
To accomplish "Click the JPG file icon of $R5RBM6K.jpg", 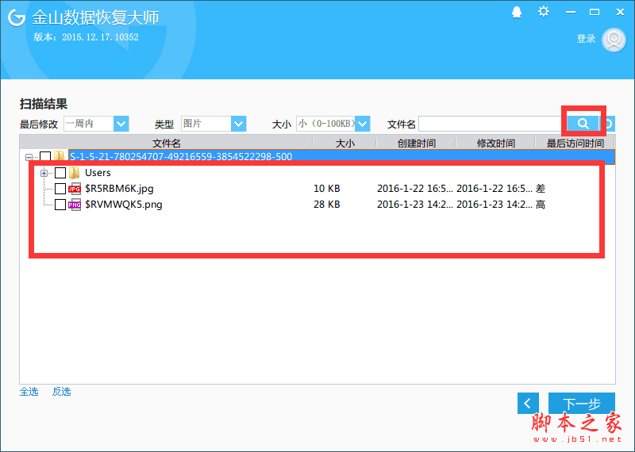I will click(74, 189).
